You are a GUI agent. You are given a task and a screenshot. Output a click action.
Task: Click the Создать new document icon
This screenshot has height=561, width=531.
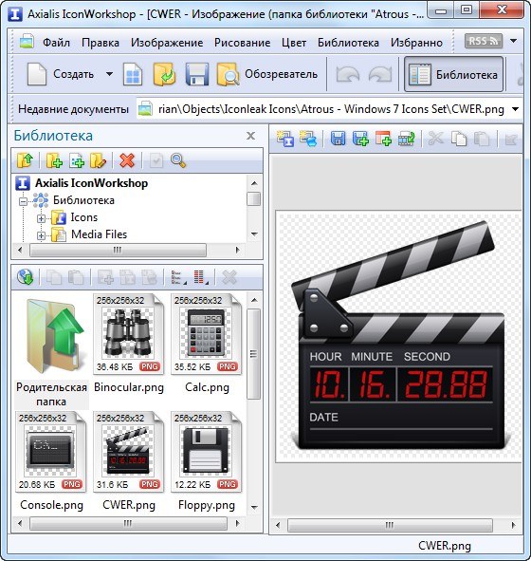[x=37, y=74]
